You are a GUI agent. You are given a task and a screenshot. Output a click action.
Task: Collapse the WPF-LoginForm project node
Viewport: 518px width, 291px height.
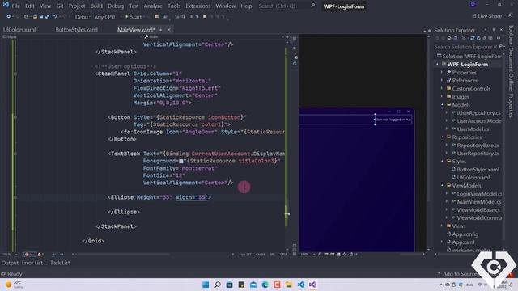437,65
